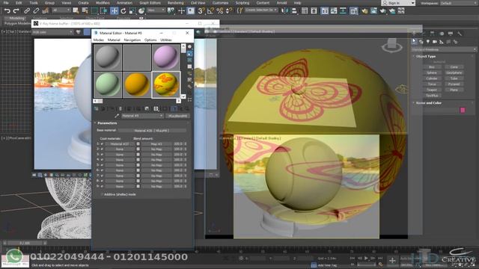This screenshot has height=269, width=479.
Task: Open the Create Selection Set dropdown
Action: (261, 10)
